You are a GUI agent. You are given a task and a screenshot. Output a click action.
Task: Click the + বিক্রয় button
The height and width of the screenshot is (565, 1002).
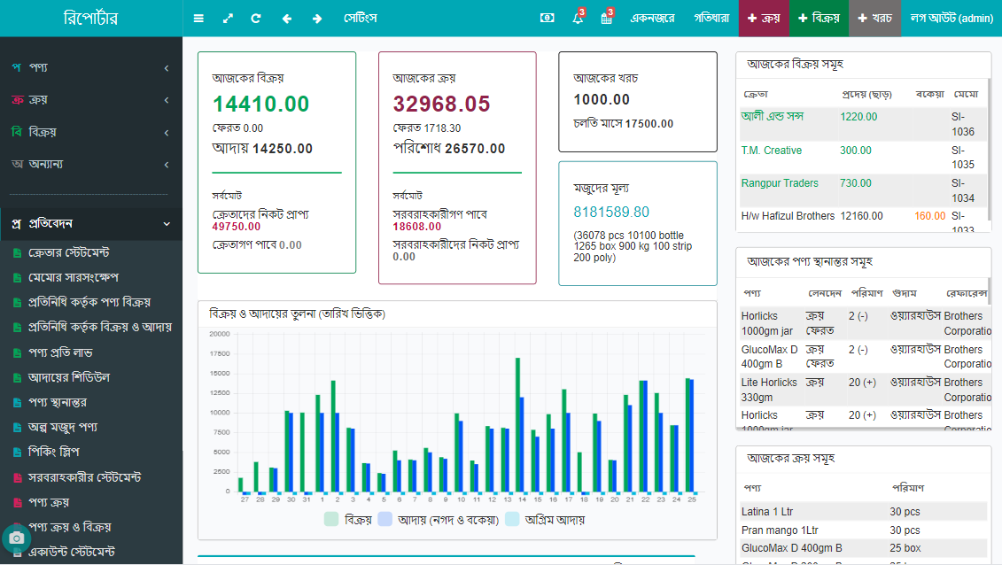tap(819, 19)
